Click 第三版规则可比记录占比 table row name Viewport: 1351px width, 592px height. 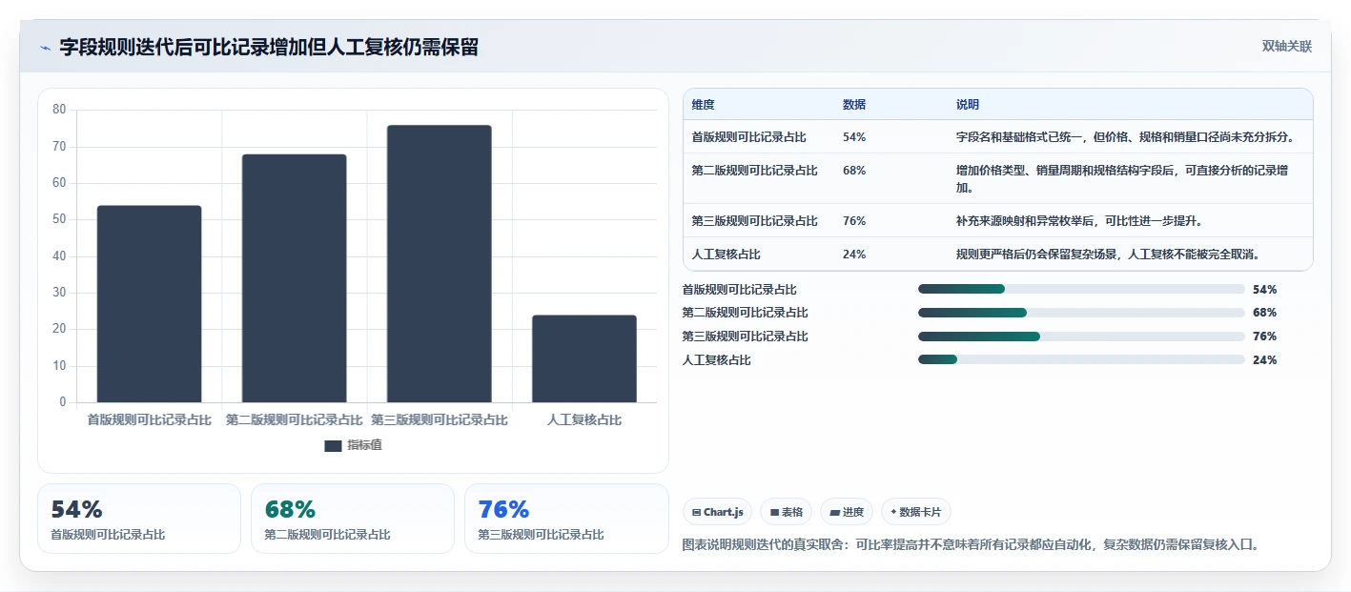pos(755,221)
